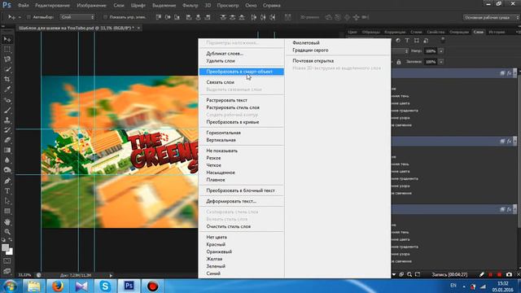
Task: Open the tool preset picker arrow
Action: pyautogui.click(x=20, y=17)
